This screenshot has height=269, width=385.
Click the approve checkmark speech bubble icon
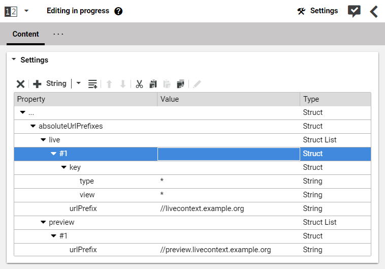354,11
